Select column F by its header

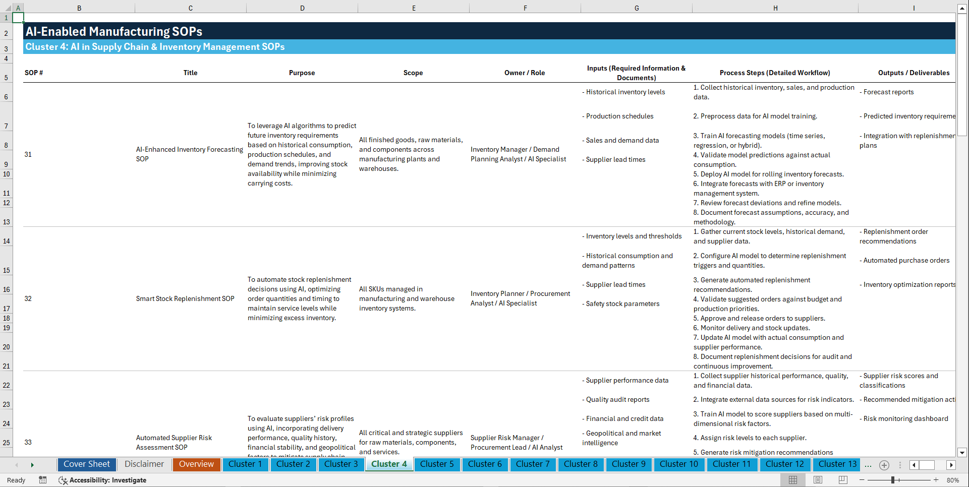[x=525, y=8]
